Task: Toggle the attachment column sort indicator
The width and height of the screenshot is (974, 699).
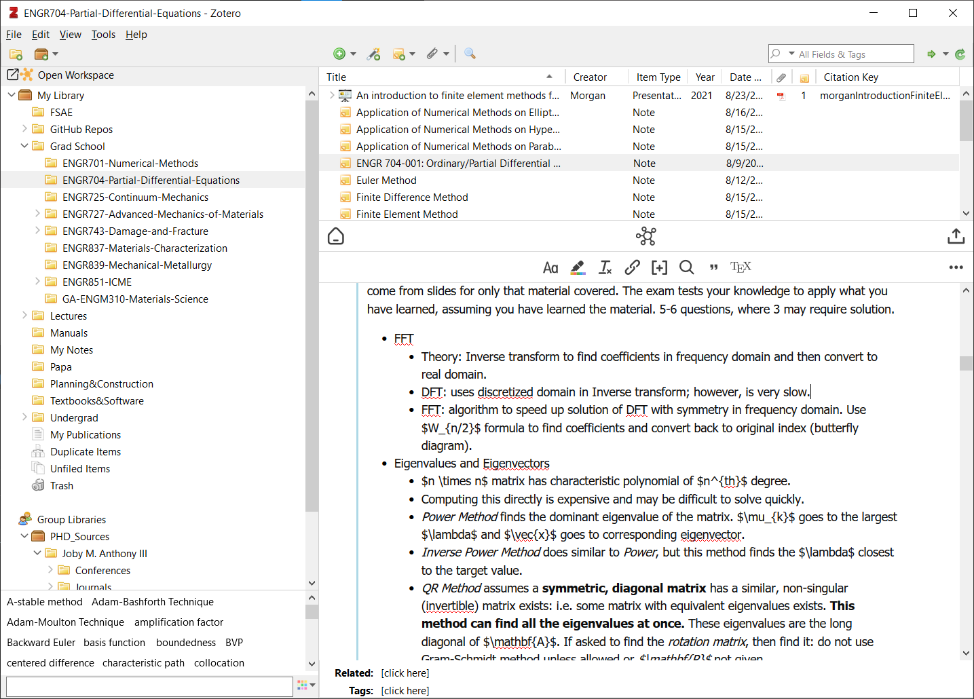Action: [781, 77]
